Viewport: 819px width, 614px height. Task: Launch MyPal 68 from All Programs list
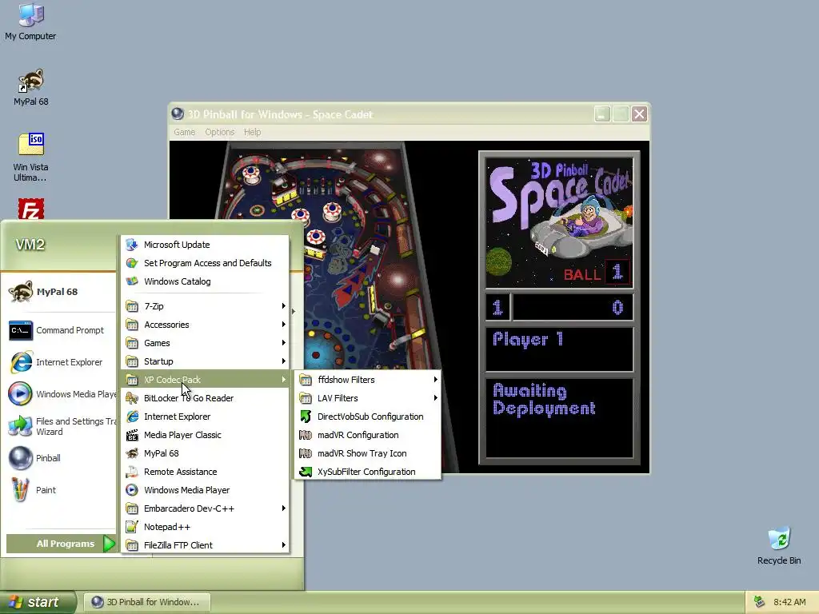[206, 453]
